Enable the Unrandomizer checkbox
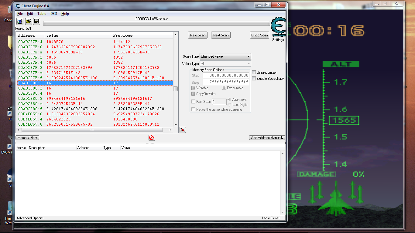This screenshot has width=415, height=233. click(x=254, y=72)
